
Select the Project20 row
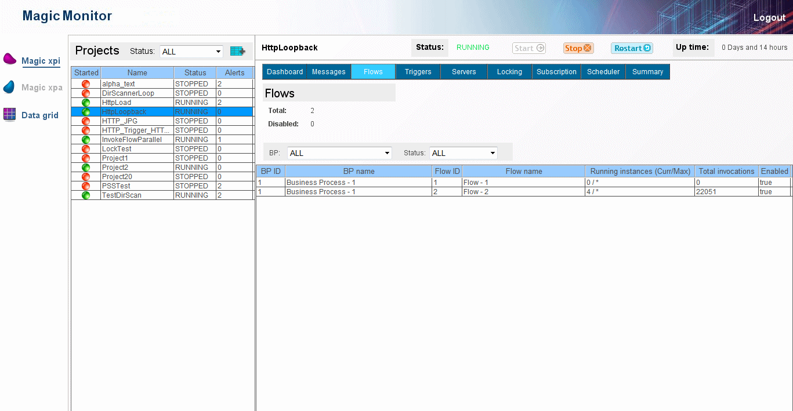click(x=162, y=177)
